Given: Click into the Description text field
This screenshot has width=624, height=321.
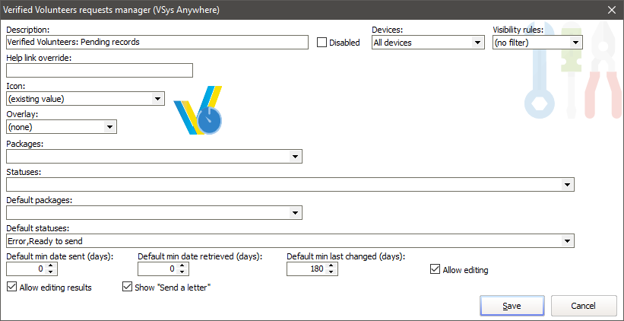Looking at the screenshot, I should coord(156,43).
